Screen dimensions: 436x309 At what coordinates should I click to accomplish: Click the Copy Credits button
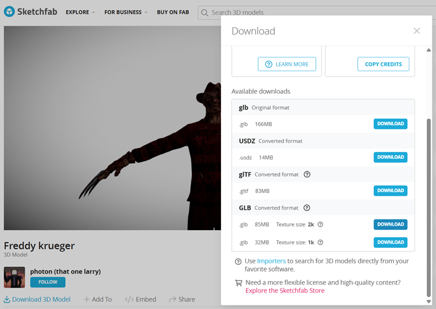point(383,64)
